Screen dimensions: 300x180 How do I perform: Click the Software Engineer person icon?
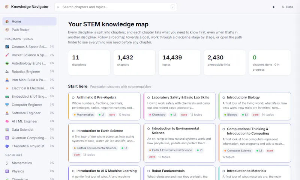click(7, 113)
